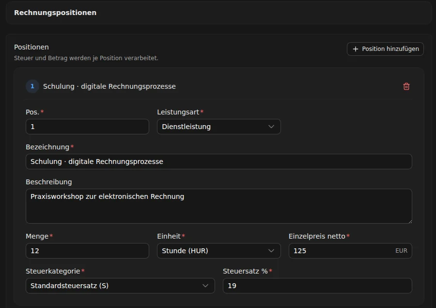Viewport: 436px width, 308px height.
Task: Click the position number 1 badge
Action: 32,86
